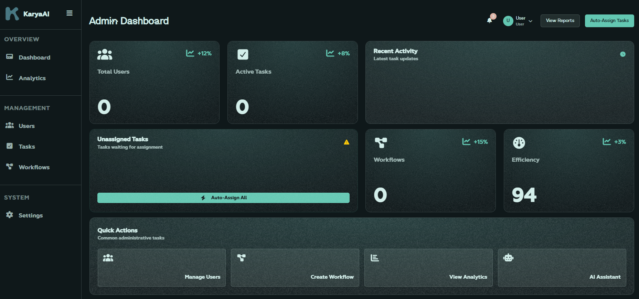The image size is (639, 299).
Task: Expand the User account dropdown chevron
Action: 531,21
